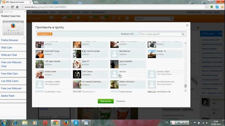Open the Chrome menu hamburger icon
Viewport: 225px width, 126px height.
pyautogui.click(x=222, y=7)
